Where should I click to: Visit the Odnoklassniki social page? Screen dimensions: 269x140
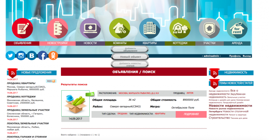pyautogui.click(x=53, y=56)
